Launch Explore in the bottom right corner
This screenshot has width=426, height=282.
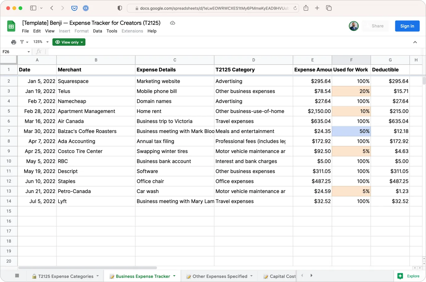(x=409, y=276)
